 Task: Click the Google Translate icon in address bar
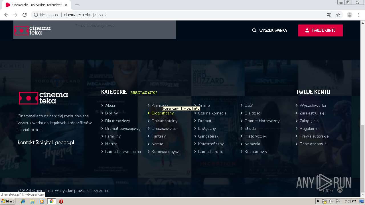329,15
